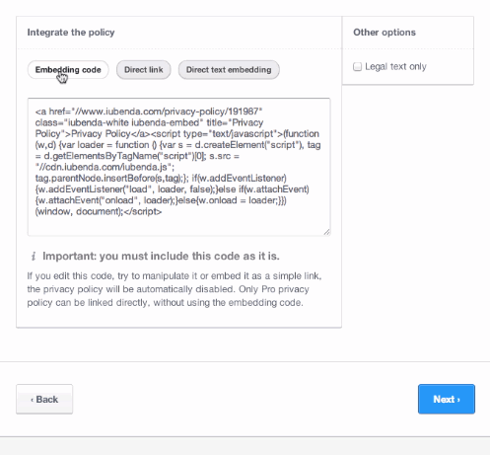Click the info icon beside Important notice
This screenshot has width=490, height=455.
34,257
